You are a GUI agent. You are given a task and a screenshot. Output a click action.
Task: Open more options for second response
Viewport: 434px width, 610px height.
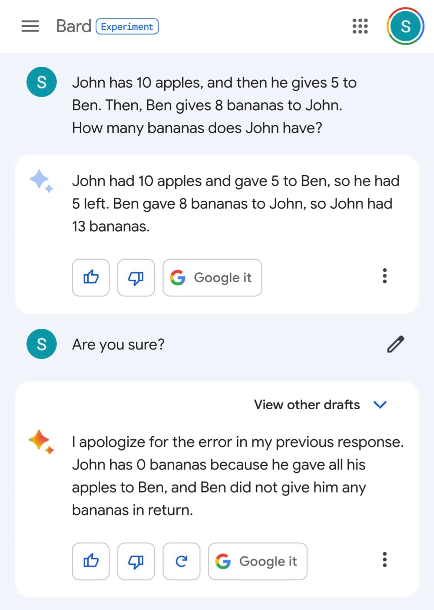click(385, 560)
